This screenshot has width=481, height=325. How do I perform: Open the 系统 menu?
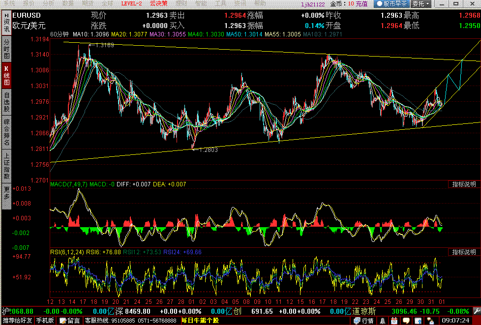[x=10, y=3]
